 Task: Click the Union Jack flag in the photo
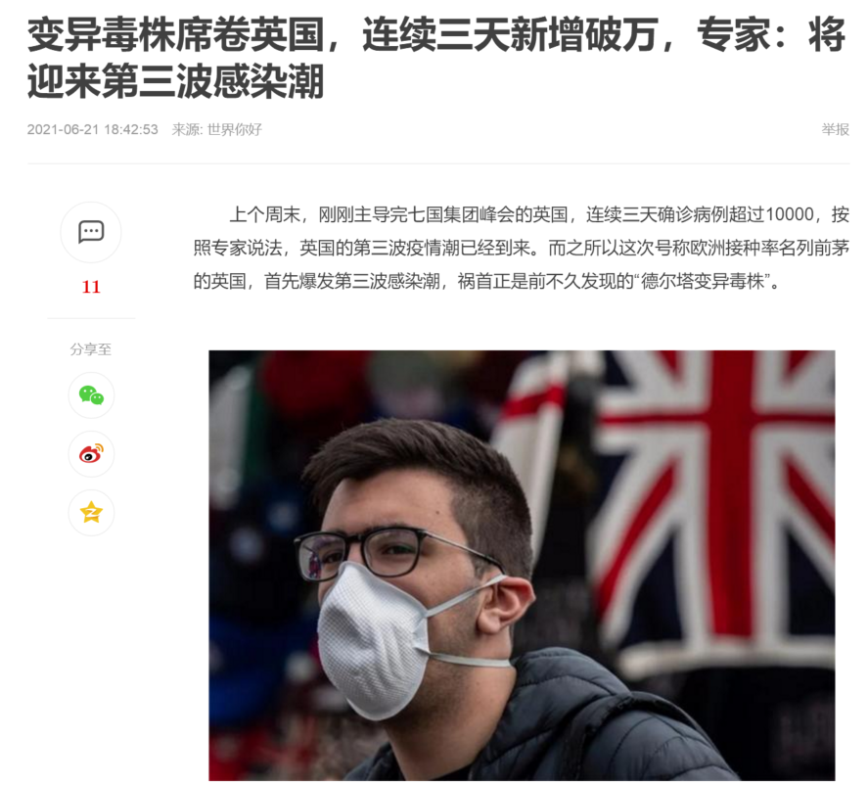(719, 498)
